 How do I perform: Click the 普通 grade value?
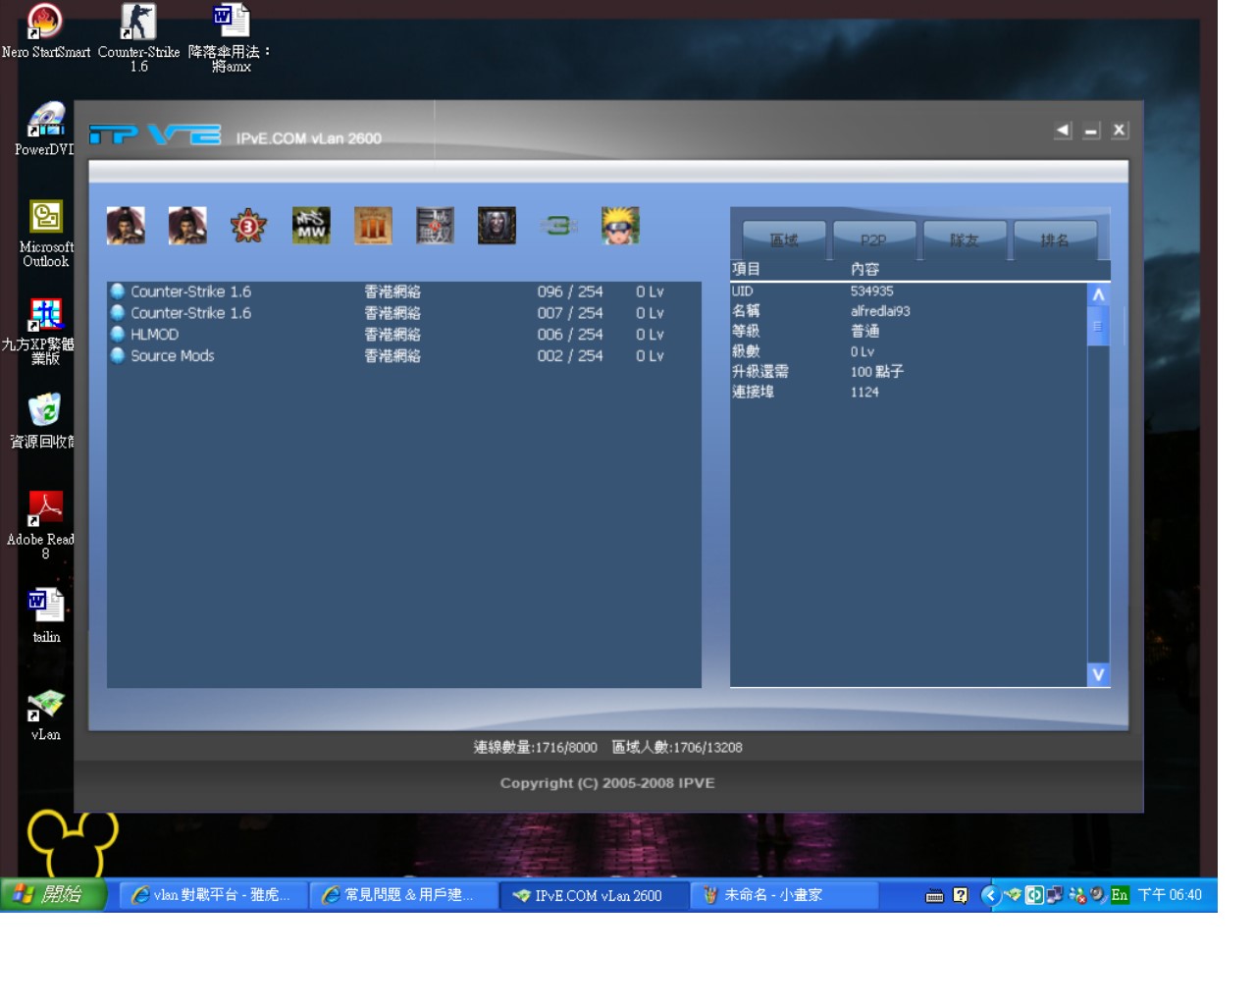coord(864,332)
